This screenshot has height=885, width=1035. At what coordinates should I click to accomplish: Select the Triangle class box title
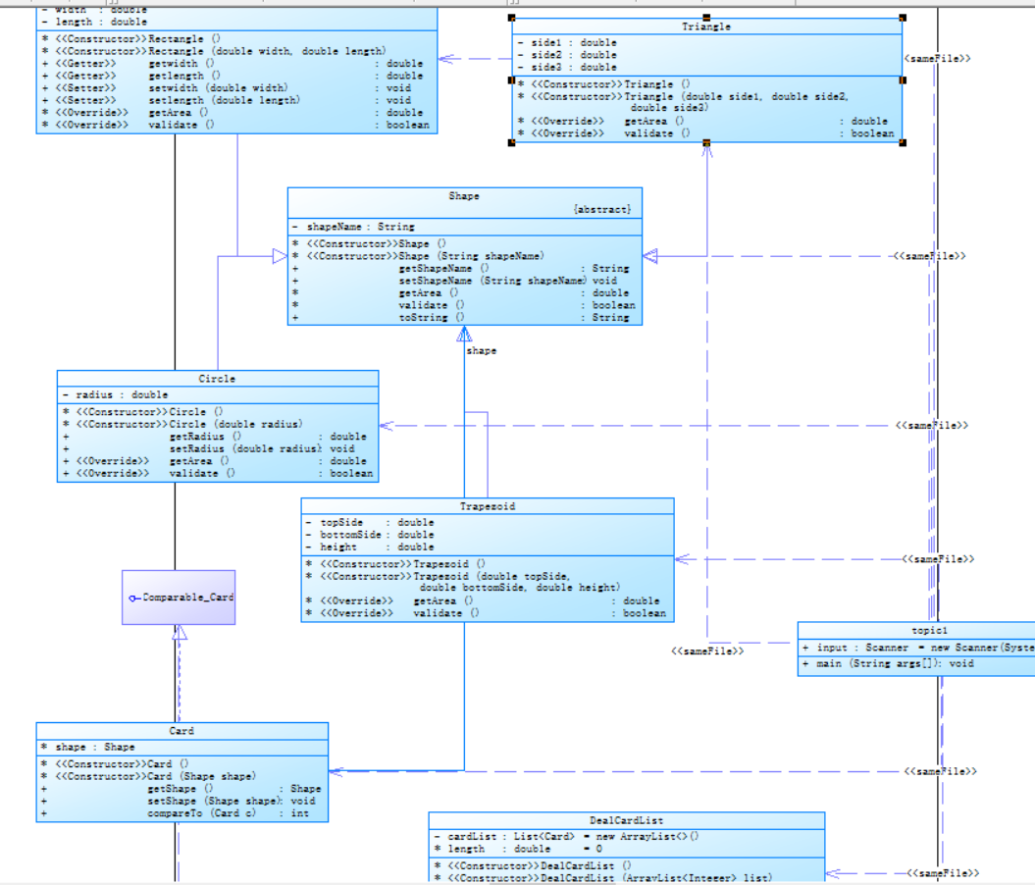click(706, 26)
